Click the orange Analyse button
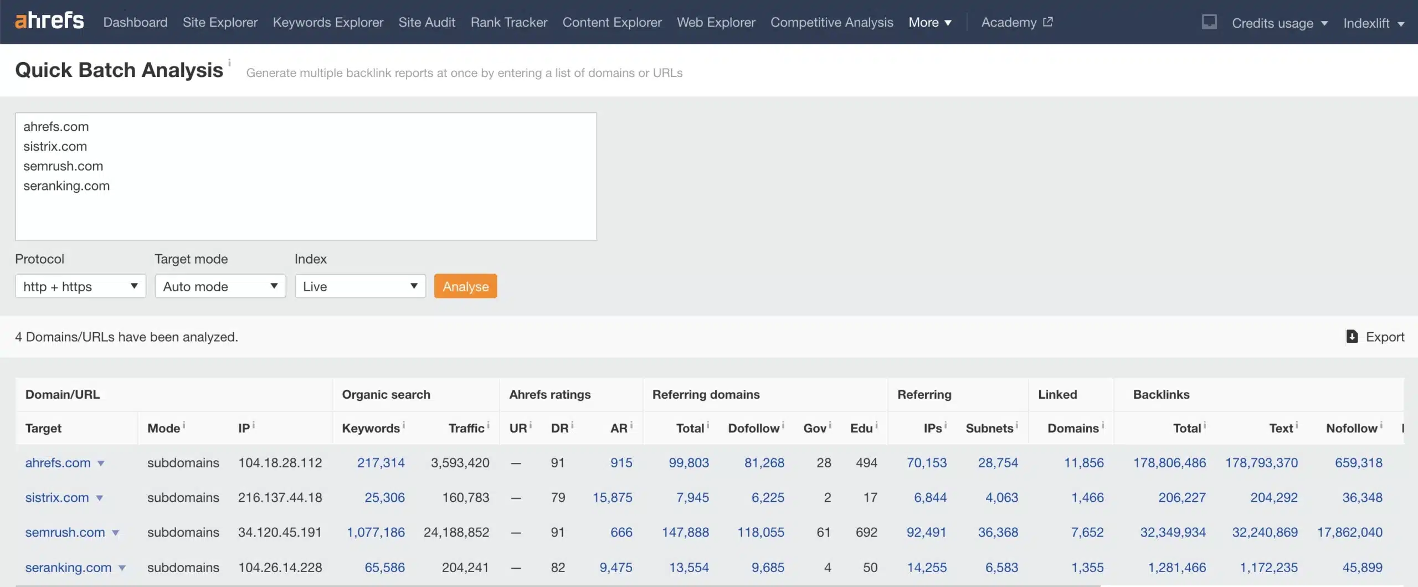The width and height of the screenshot is (1418, 587). tap(465, 286)
